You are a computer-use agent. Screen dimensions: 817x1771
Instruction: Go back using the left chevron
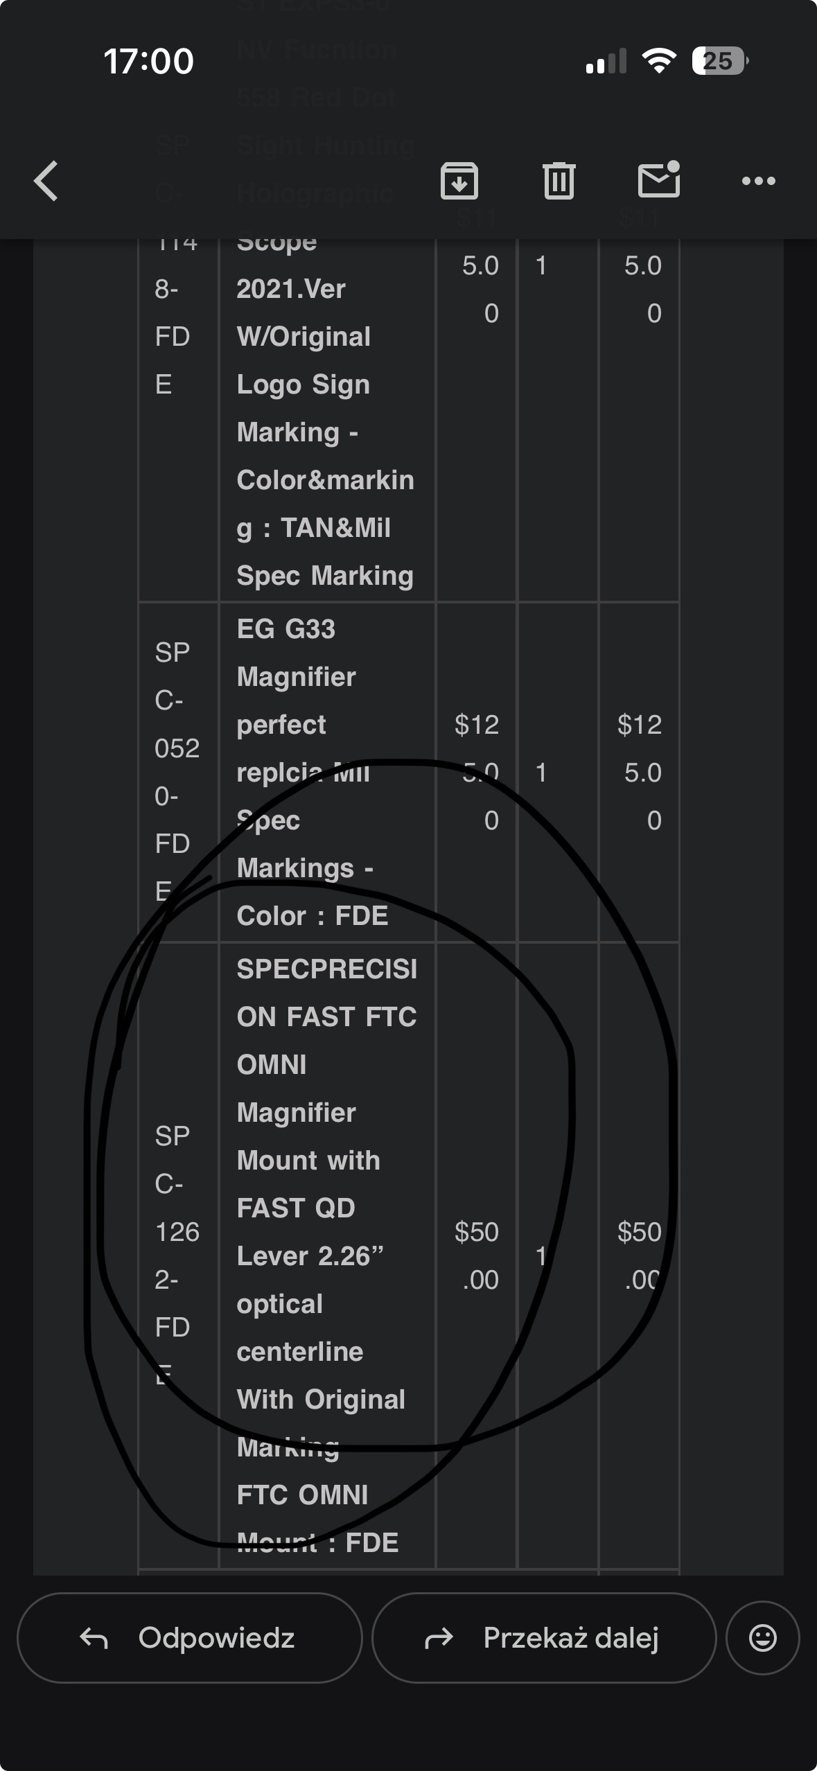[x=46, y=181]
